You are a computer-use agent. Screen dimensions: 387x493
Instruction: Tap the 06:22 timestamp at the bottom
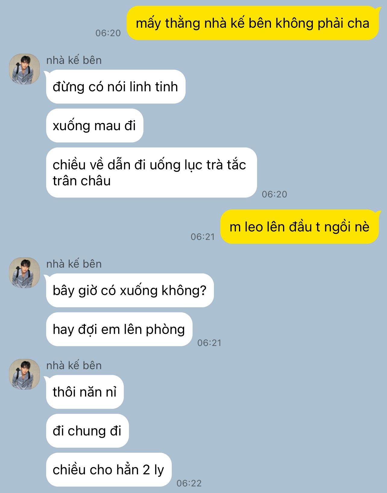click(189, 483)
